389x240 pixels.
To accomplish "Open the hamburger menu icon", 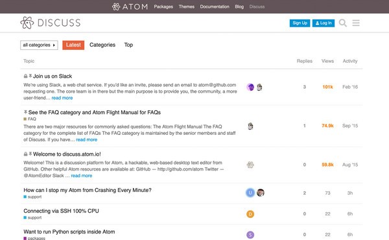I will [x=356, y=23].
